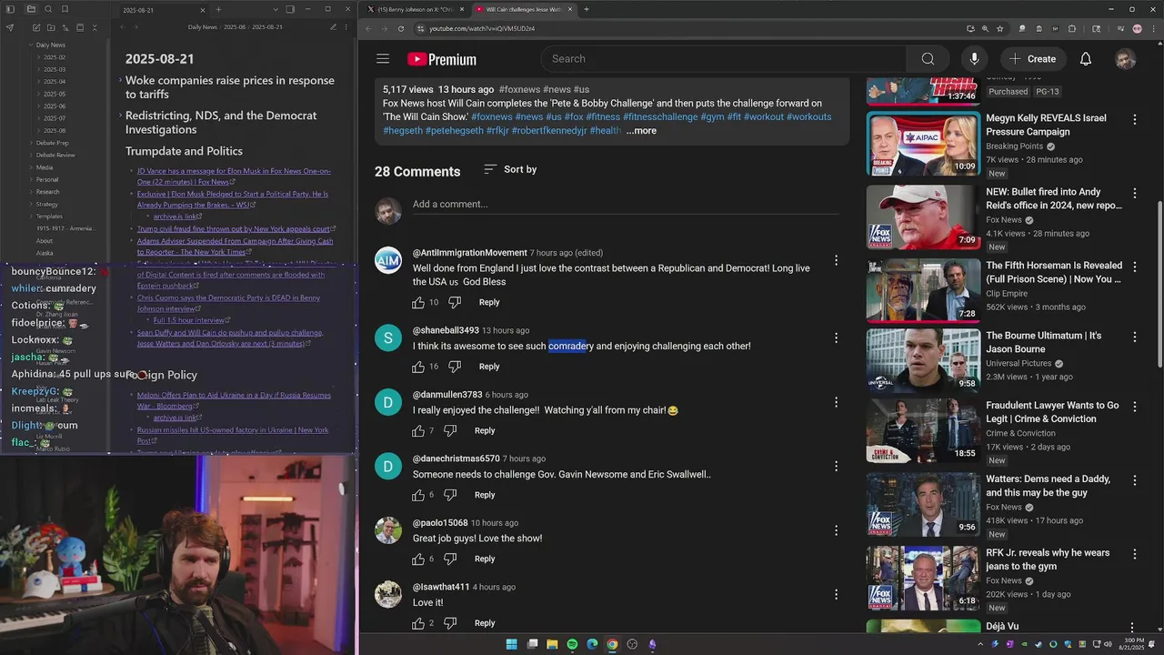The height and width of the screenshot is (655, 1164).
Task: Open Trump civil fraud fine link
Action: pos(236,229)
